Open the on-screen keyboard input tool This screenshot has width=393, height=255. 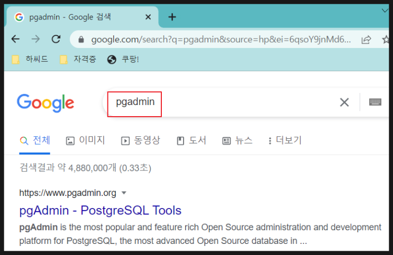coord(375,102)
